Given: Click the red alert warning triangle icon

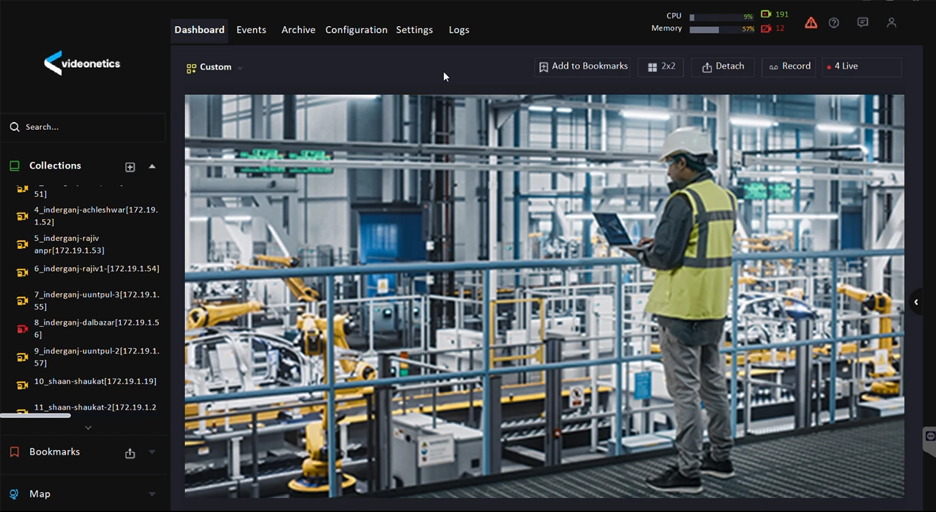Looking at the screenshot, I should coord(811,23).
